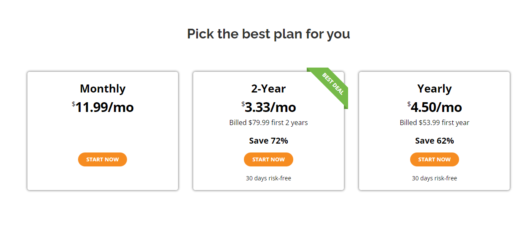Select the Monthly plan title
Viewport: 527px width, 234px height.
click(x=103, y=89)
